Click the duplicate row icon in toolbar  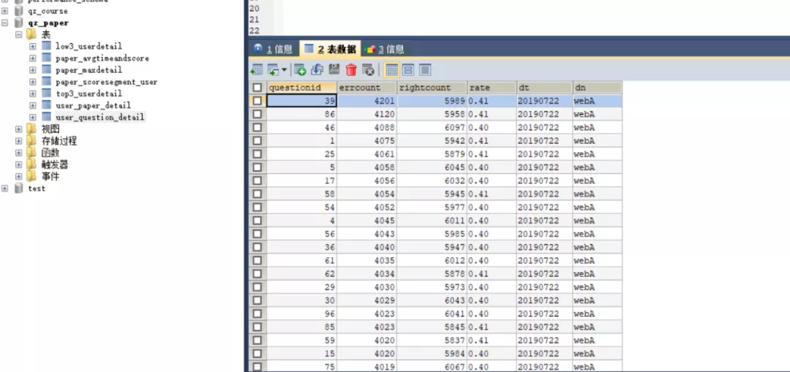point(317,69)
